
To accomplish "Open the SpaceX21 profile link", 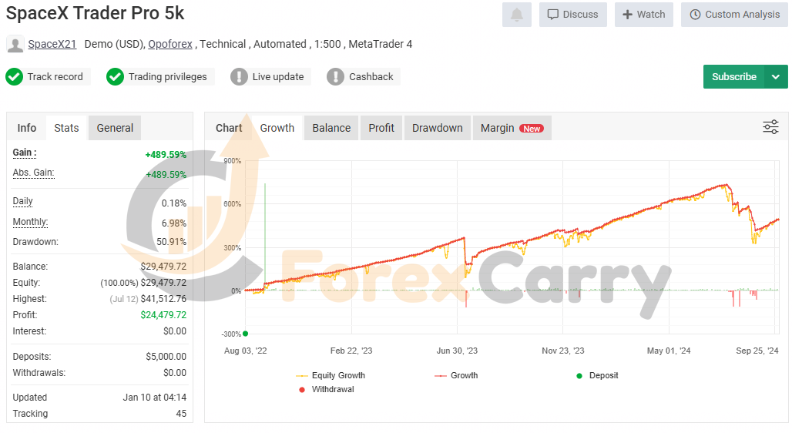I will click(52, 45).
